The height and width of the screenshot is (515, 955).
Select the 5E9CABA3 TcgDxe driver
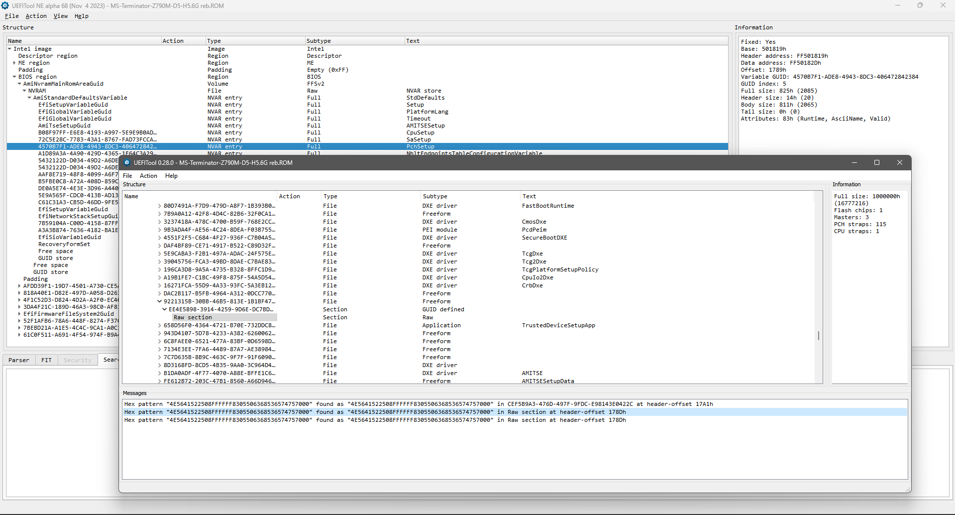[x=468, y=254]
